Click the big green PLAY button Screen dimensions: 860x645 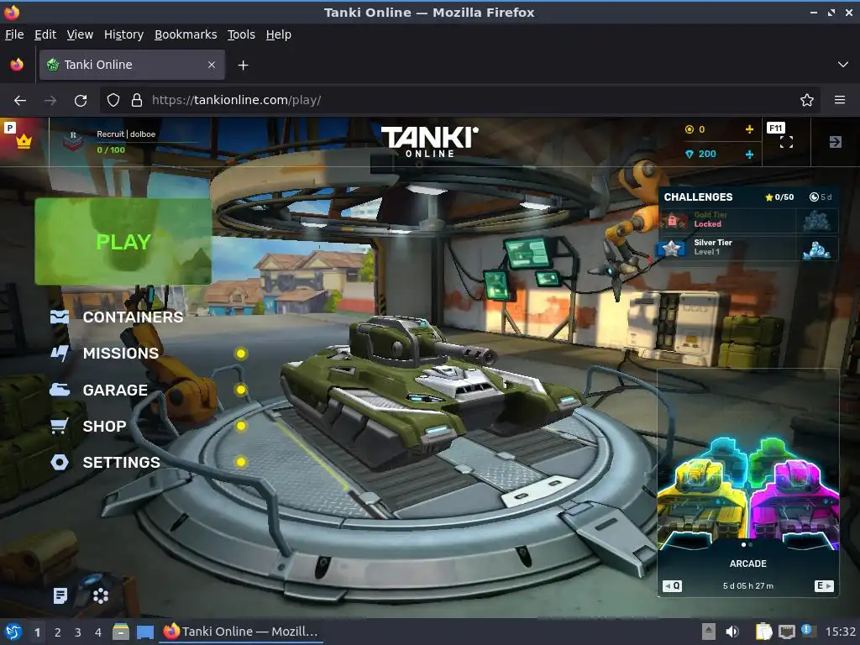click(123, 241)
